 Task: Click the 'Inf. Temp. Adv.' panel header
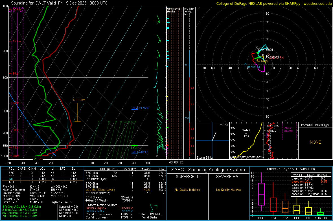[189, 12]
